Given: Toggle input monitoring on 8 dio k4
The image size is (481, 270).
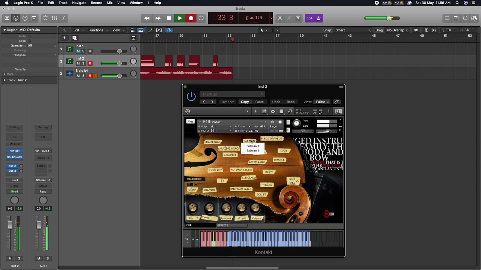Looking at the screenshot, I should (95, 76).
